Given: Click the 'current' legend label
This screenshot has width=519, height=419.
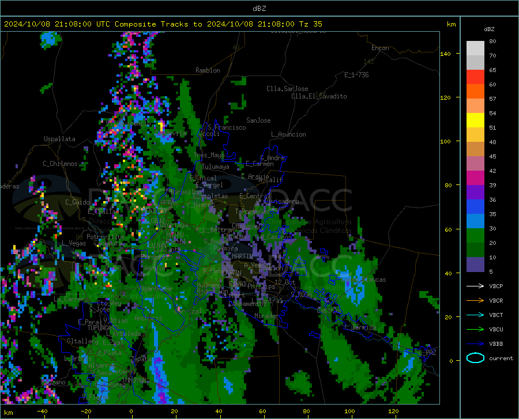Looking at the screenshot, I should (x=501, y=358).
